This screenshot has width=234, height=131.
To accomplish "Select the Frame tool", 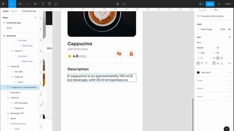I will [20, 4].
